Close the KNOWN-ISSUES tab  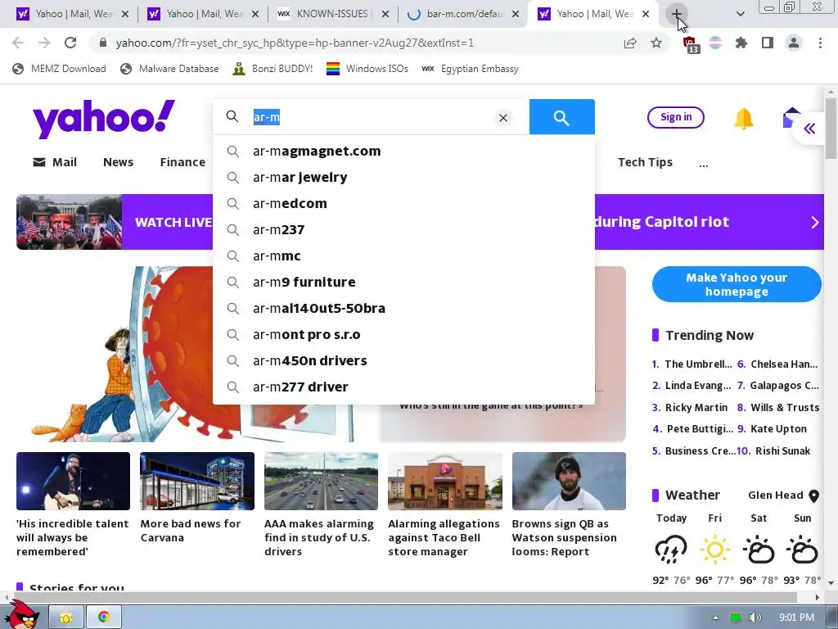click(385, 14)
